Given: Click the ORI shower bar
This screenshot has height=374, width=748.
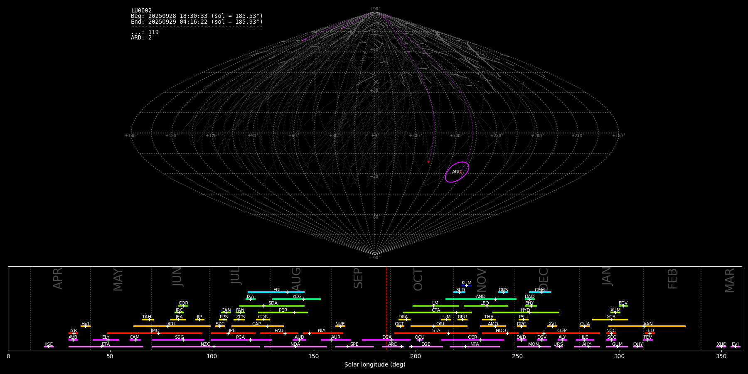Looking at the screenshot, I should point(439,326).
